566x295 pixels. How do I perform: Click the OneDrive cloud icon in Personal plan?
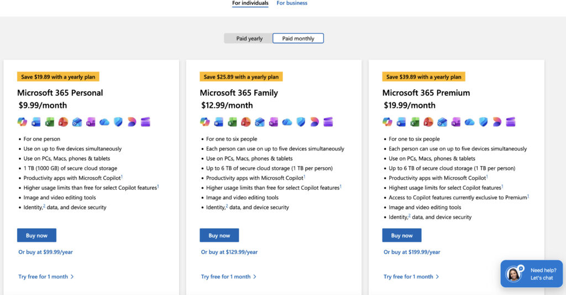(x=104, y=122)
